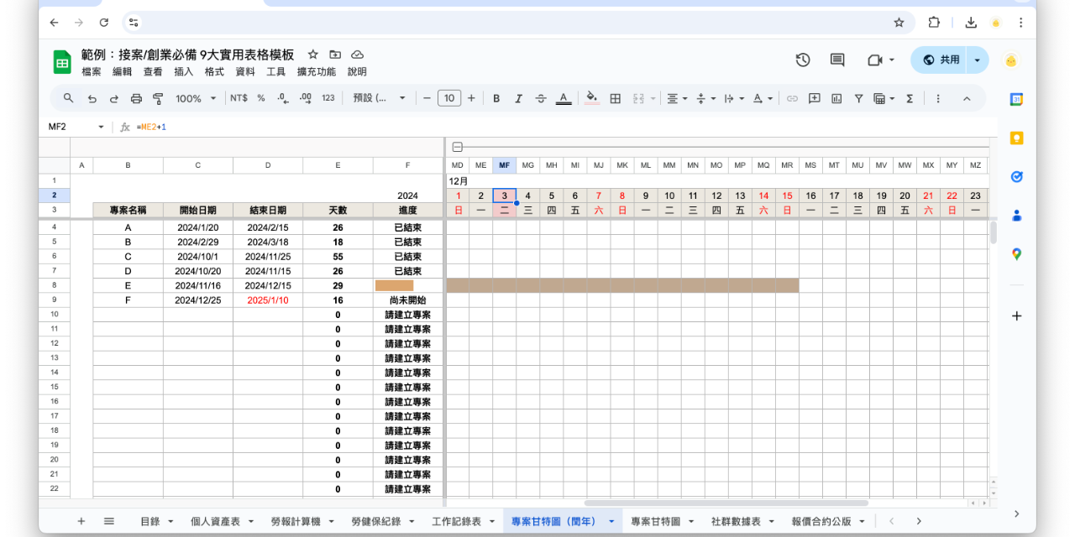Screen dimensions: 1075x537
Task: Click the borders icon
Action: [616, 98]
